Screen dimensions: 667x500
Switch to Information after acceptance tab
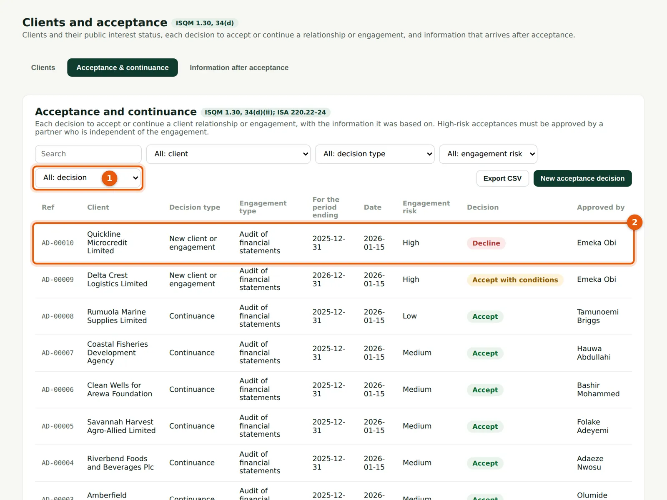click(x=239, y=67)
